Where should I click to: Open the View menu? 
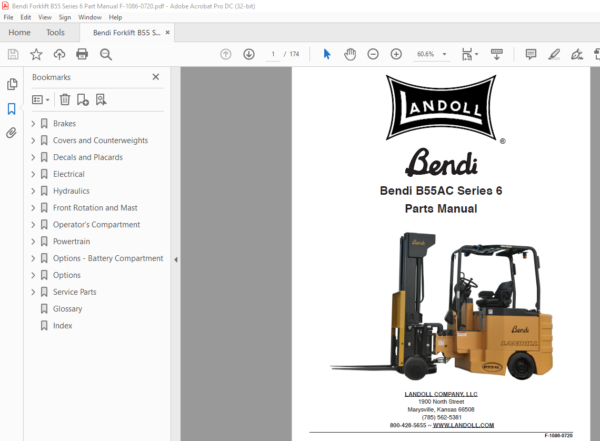[45, 17]
